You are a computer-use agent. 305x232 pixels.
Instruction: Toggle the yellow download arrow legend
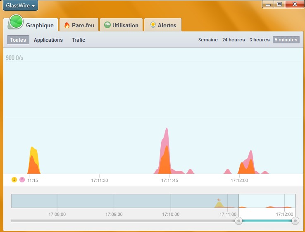[x=14, y=179]
